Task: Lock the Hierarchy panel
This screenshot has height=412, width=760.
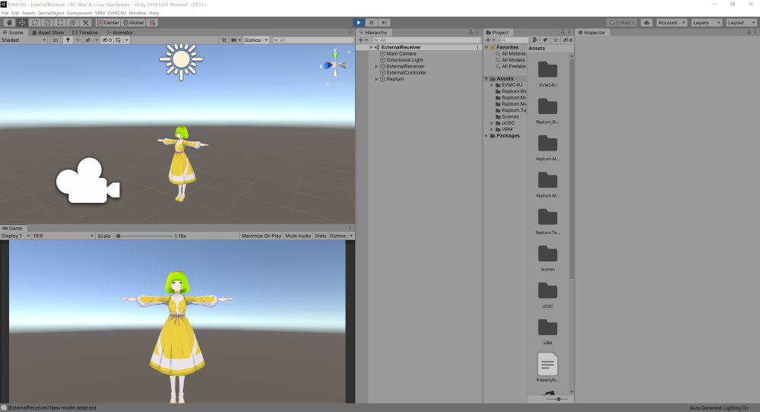Action: [x=470, y=33]
